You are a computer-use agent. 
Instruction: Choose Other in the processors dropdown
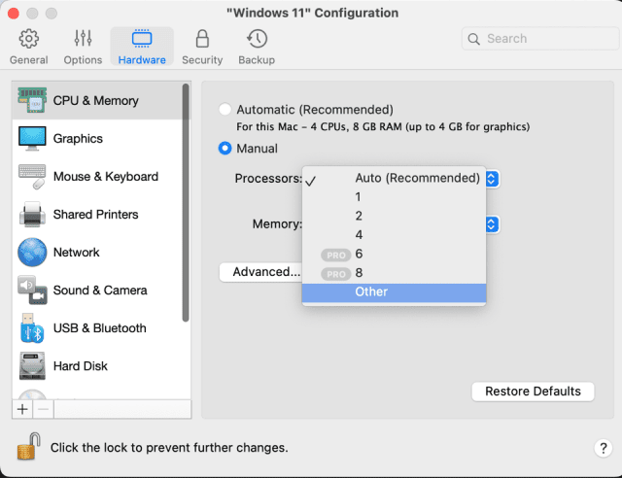371,291
